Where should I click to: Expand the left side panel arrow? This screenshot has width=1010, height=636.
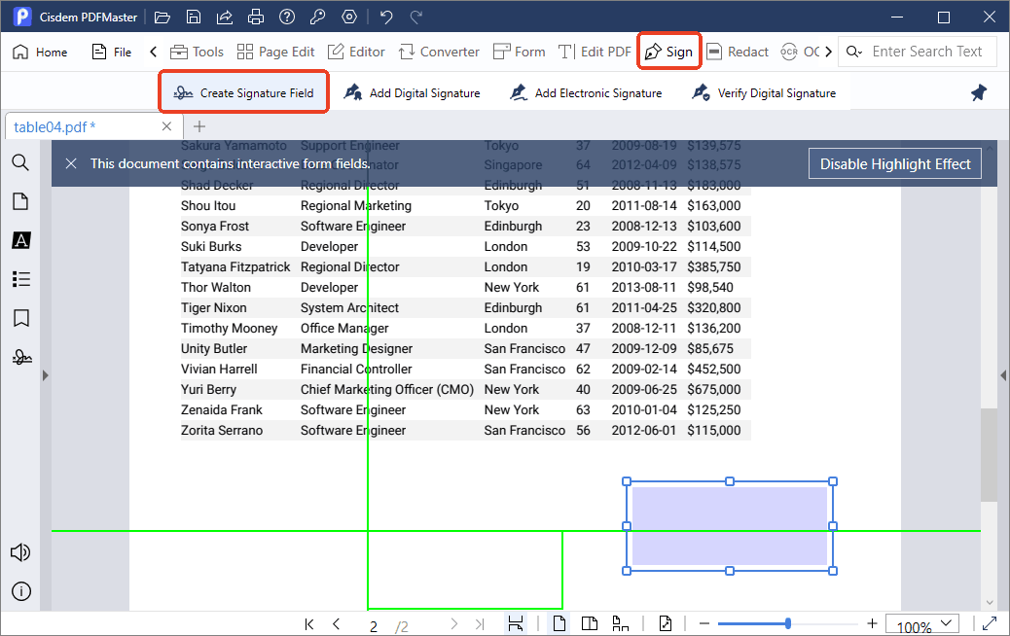(x=45, y=375)
